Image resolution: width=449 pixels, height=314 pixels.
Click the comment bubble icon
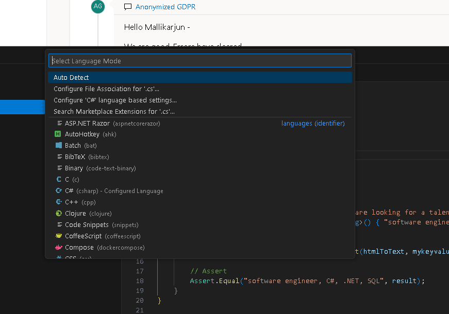[x=128, y=7]
